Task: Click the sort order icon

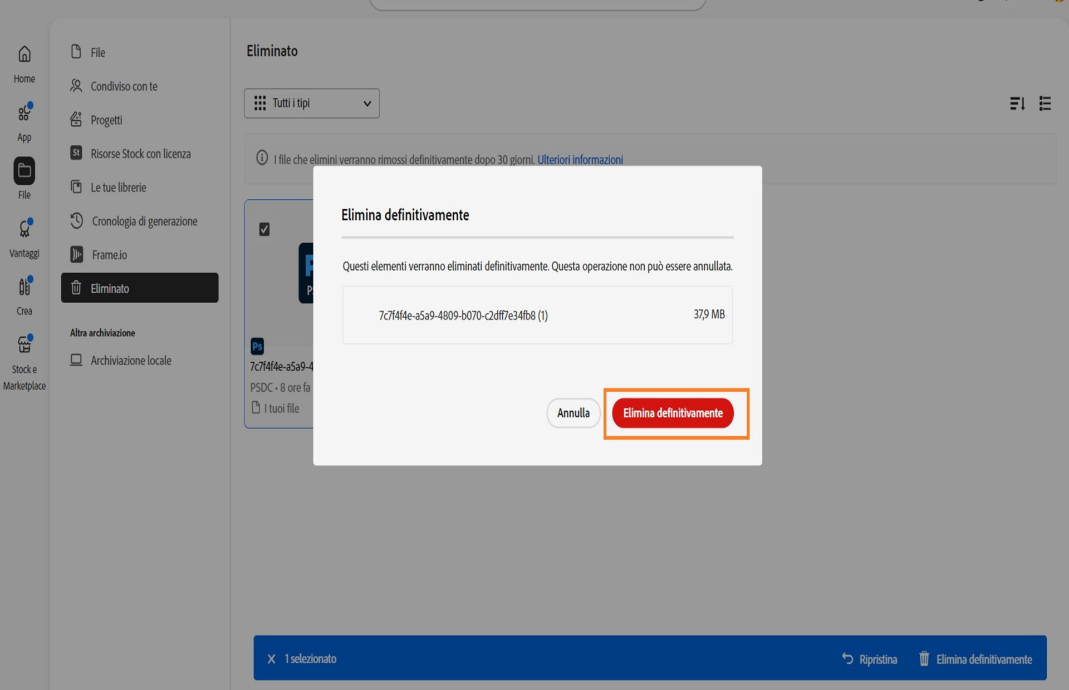Action: [x=1017, y=103]
